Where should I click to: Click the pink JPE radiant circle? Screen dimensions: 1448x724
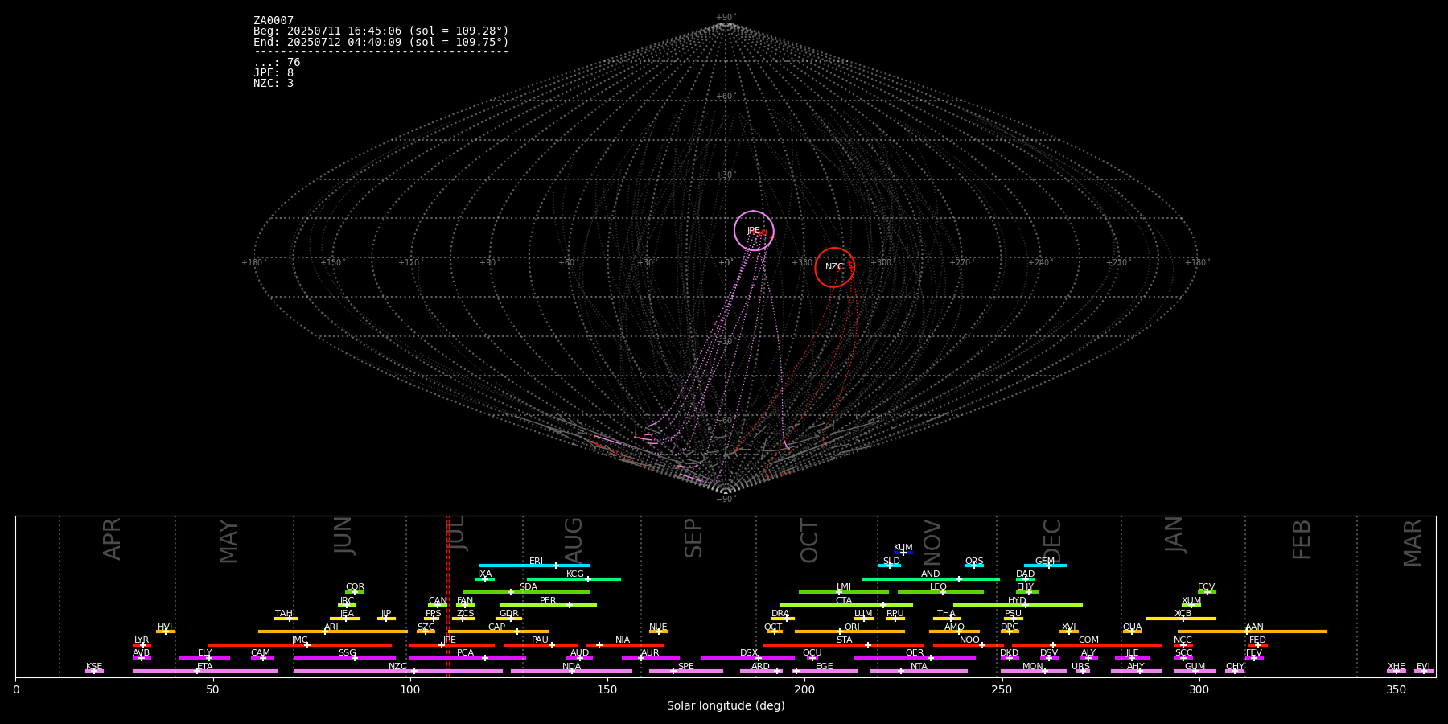click(754, 231)
